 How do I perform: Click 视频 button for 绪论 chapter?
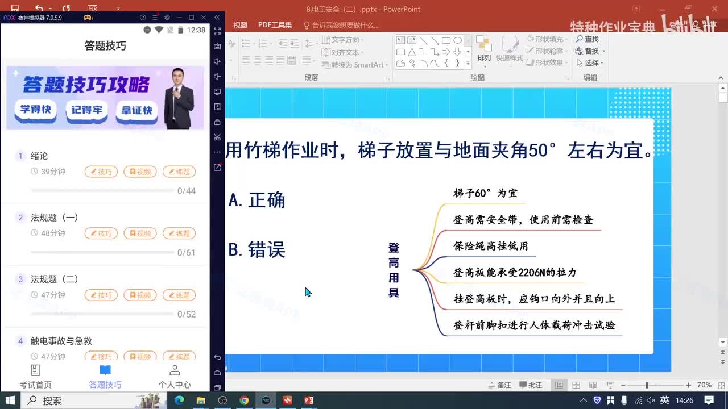tap(140, 172)
